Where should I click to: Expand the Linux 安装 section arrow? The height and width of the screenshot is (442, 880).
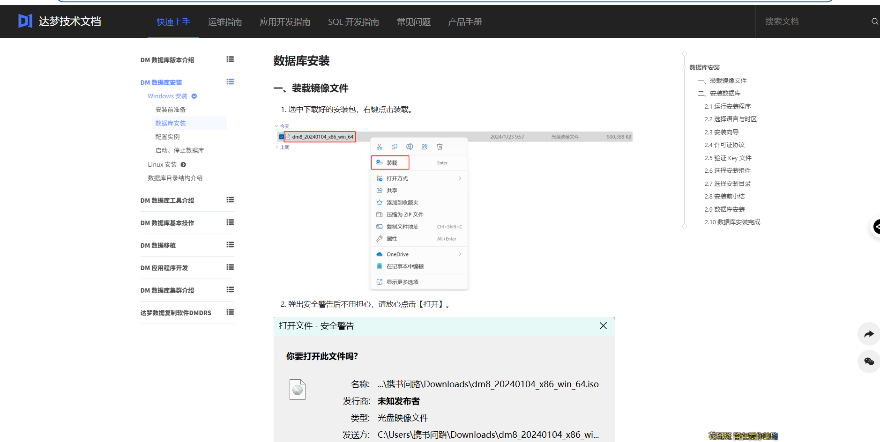coord(183,165)
